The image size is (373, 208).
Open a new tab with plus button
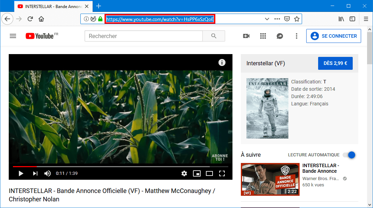coord(99,6)
